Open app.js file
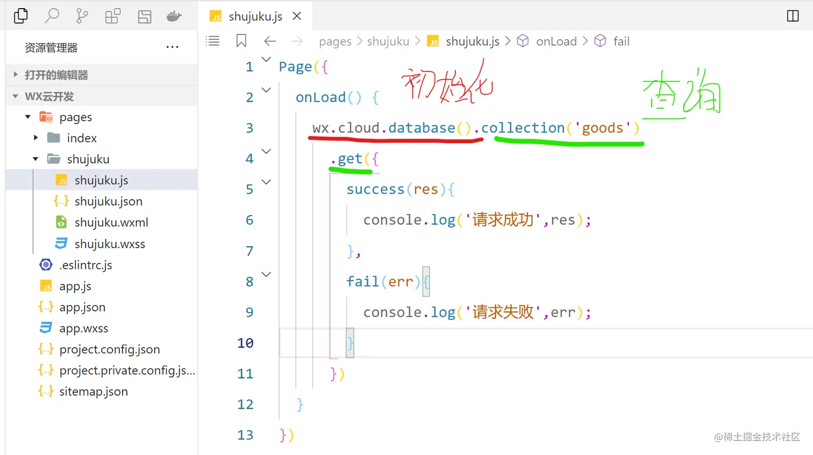813x455 pixels. coord(102,286)
